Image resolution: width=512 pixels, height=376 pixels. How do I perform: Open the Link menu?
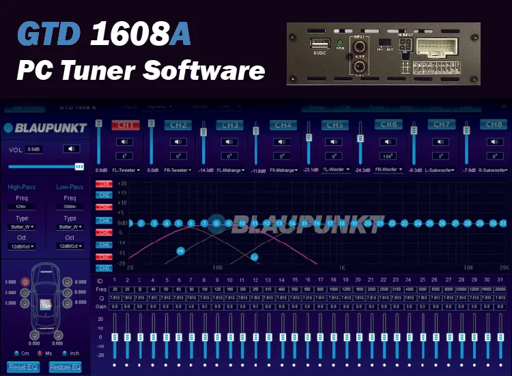(x=436, y=106)
